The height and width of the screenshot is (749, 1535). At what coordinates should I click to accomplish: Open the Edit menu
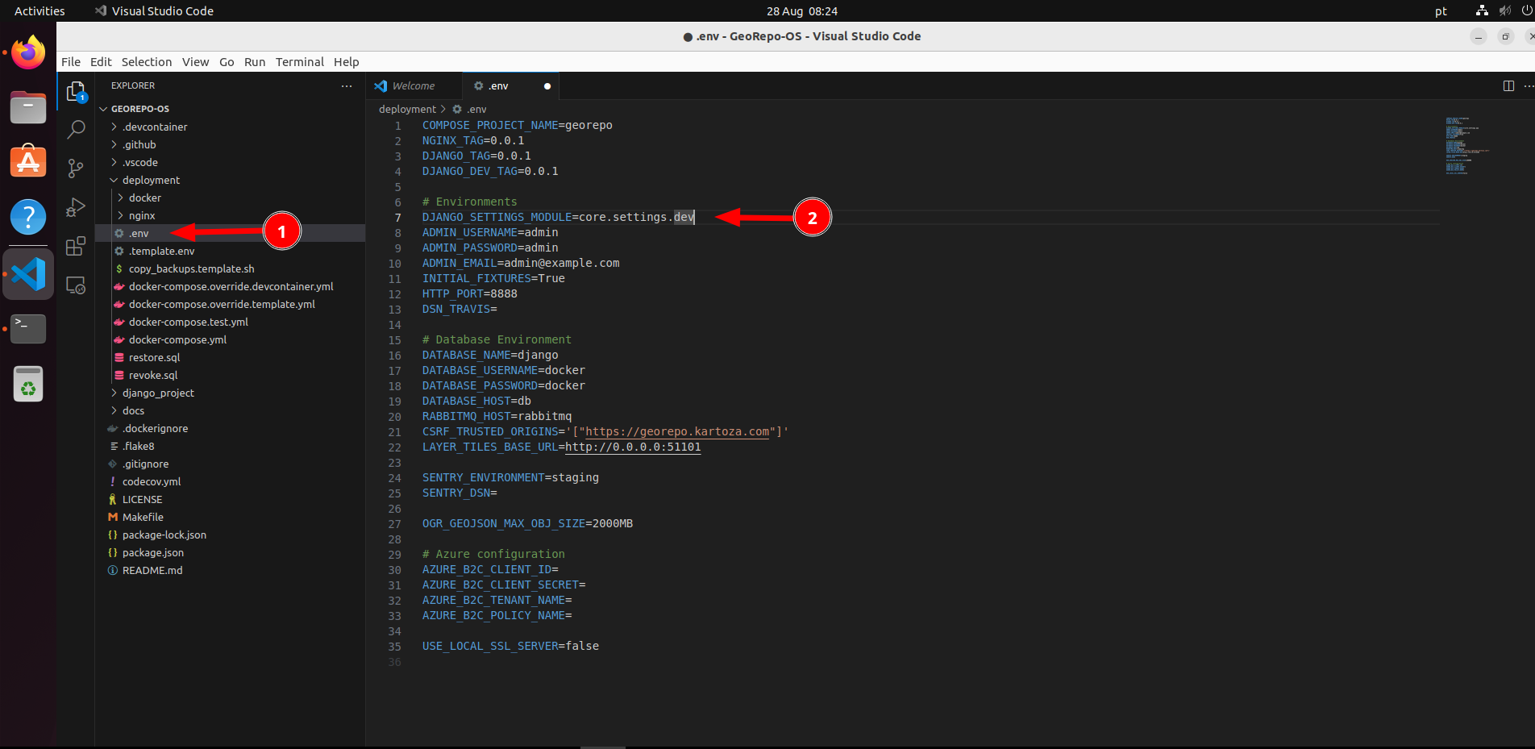point(101,62)
